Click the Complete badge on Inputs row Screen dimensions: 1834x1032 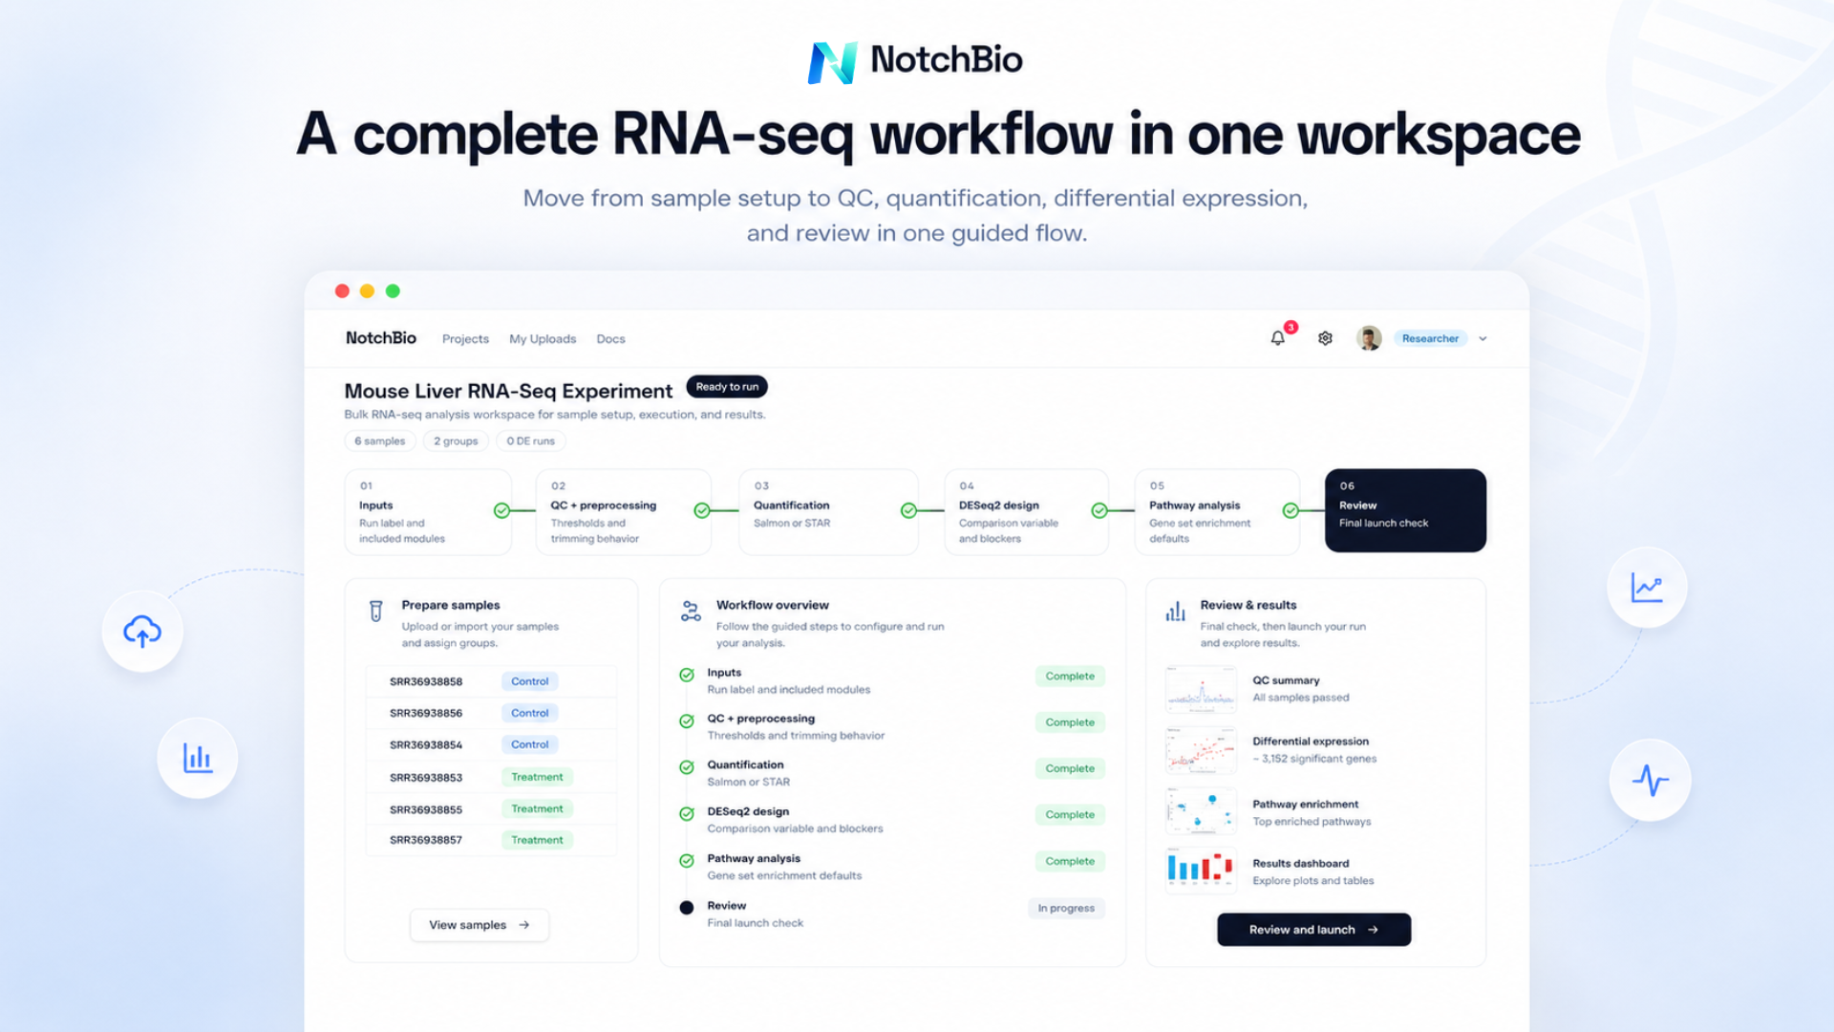(1070, 676)
